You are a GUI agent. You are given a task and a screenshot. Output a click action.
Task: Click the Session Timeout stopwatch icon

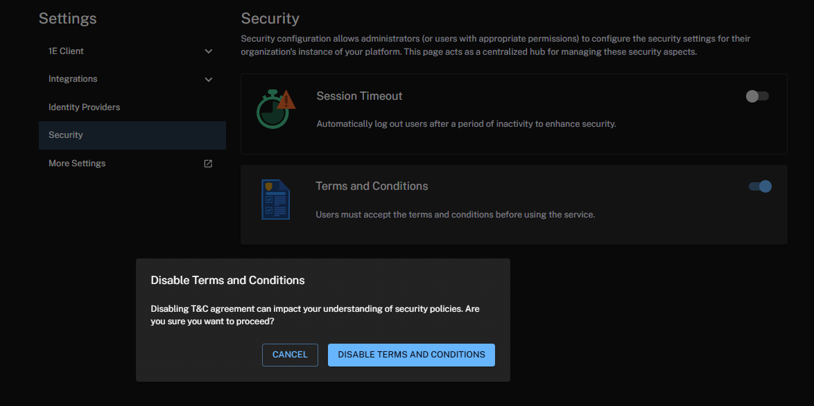tap(275, 109)
